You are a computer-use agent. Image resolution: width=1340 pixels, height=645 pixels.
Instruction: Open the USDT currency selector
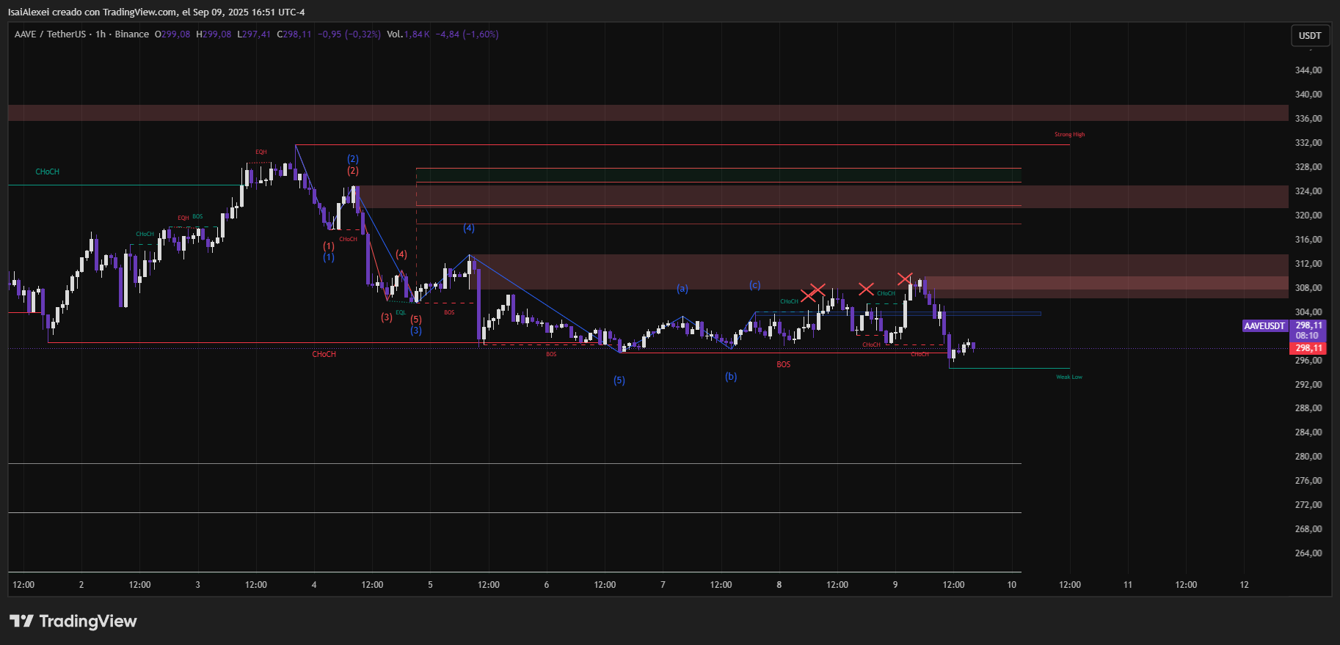1310,36
